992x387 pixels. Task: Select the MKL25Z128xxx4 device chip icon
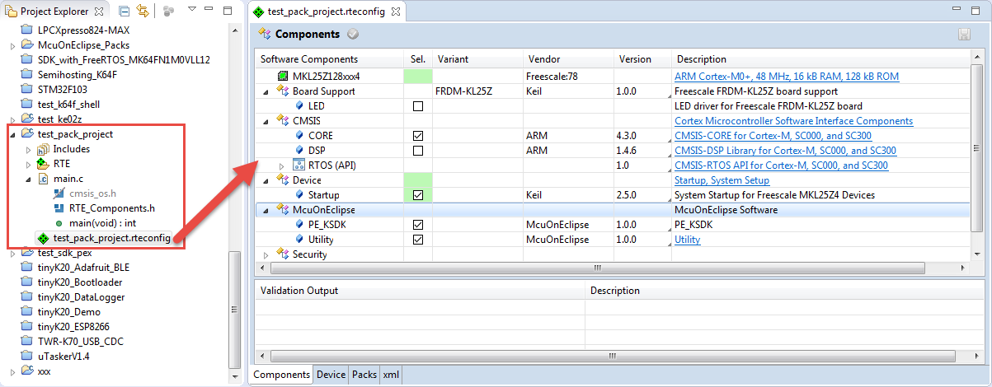click(284, 77)
